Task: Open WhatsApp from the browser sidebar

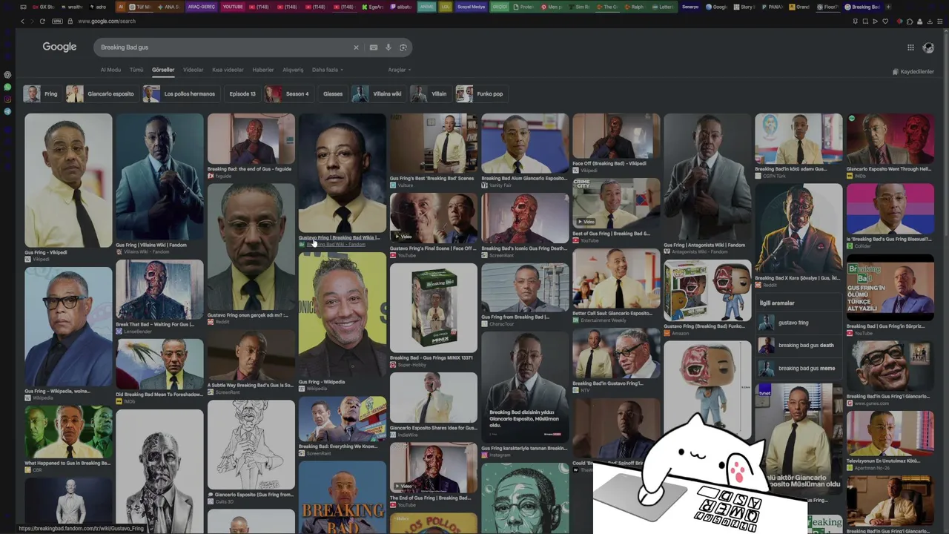Action: [7, 87]
